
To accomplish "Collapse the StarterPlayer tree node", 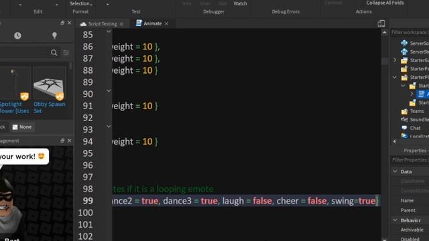I will (395, 78).
